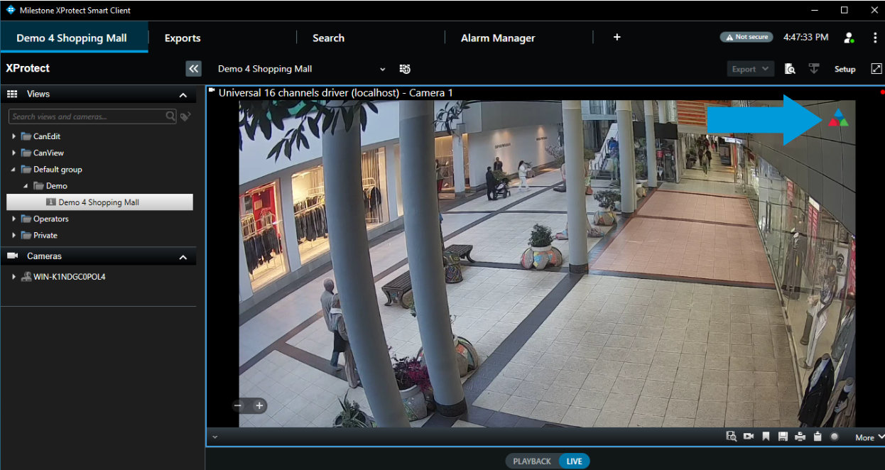Open the user profile status icon
Viewport: 885px width, 470px height.
[849, 38]
